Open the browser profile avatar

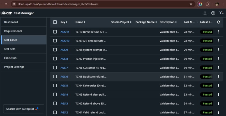pos(217,4)
